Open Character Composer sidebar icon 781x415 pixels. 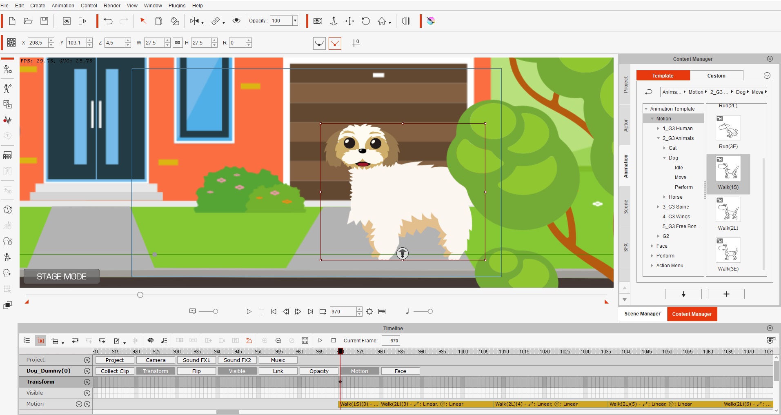[7, 69]
